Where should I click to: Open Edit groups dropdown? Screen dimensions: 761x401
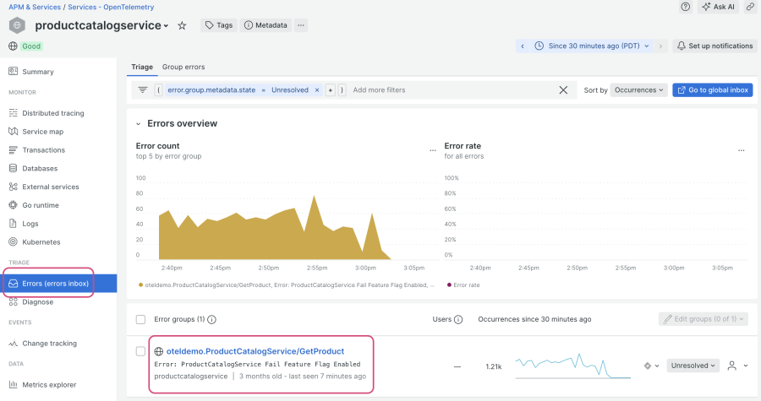(704, 319)
